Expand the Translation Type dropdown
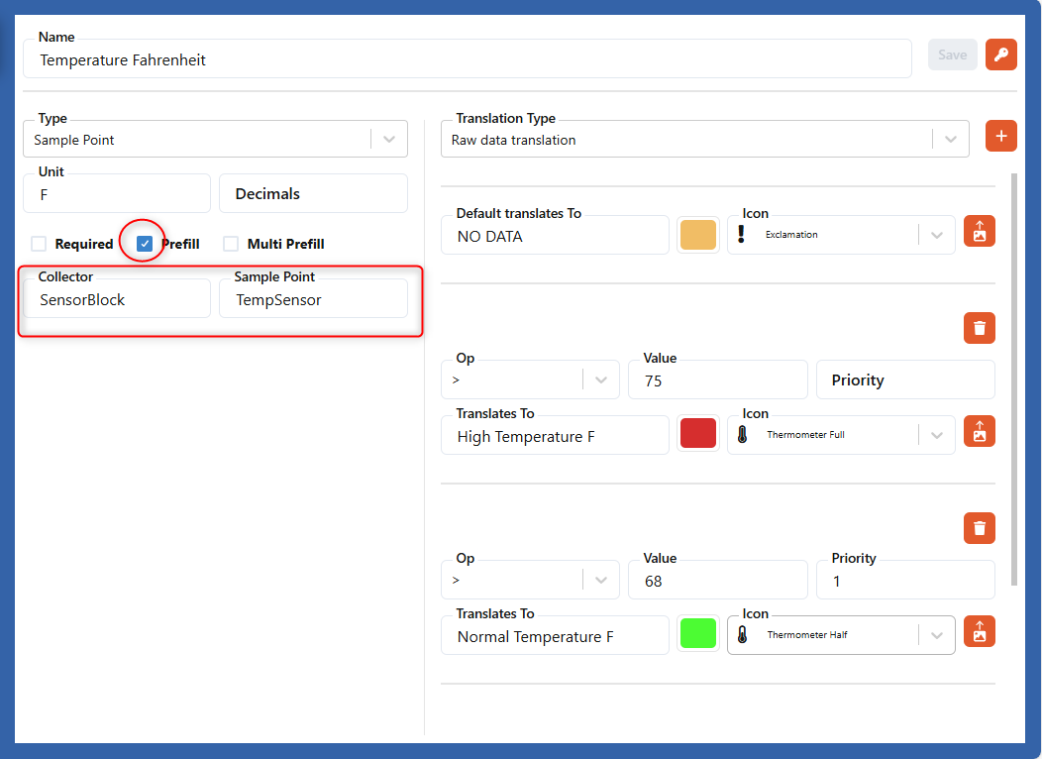The image size is (1042, 759). (704, 140)
